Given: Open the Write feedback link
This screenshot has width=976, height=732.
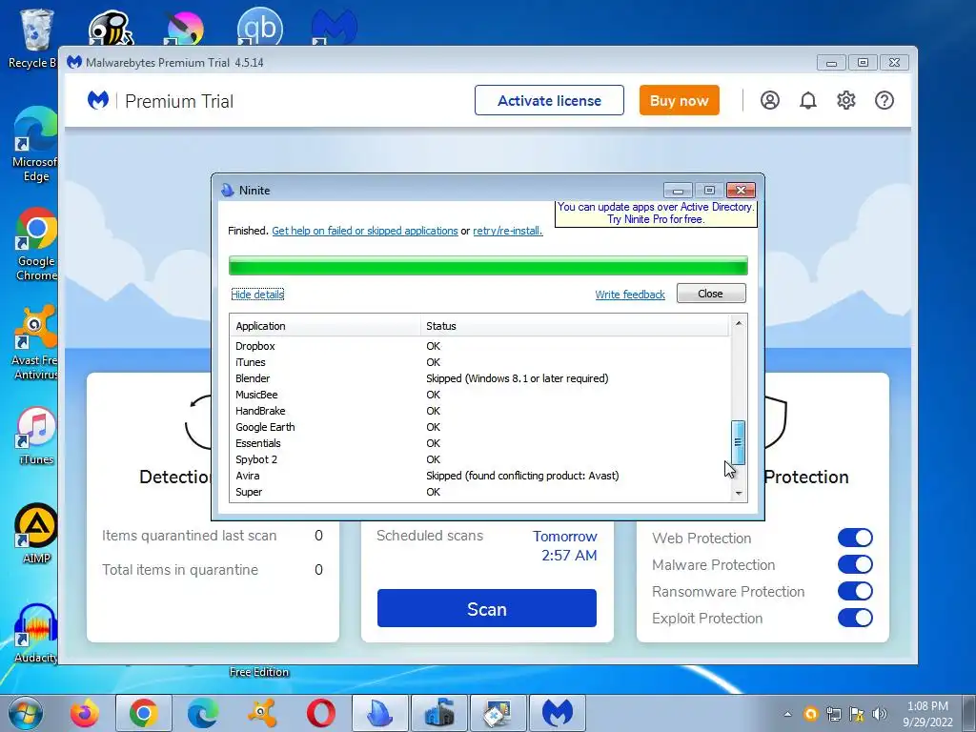Looking at the screenshot, I should [630, 295].
